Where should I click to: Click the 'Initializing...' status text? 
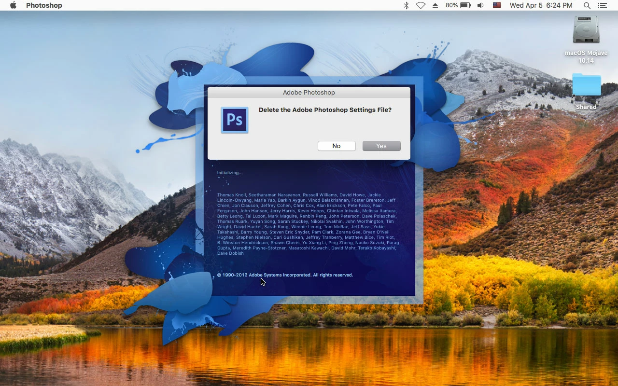(230, 173)
